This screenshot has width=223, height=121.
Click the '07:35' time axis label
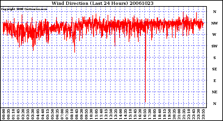pos(67,114)
